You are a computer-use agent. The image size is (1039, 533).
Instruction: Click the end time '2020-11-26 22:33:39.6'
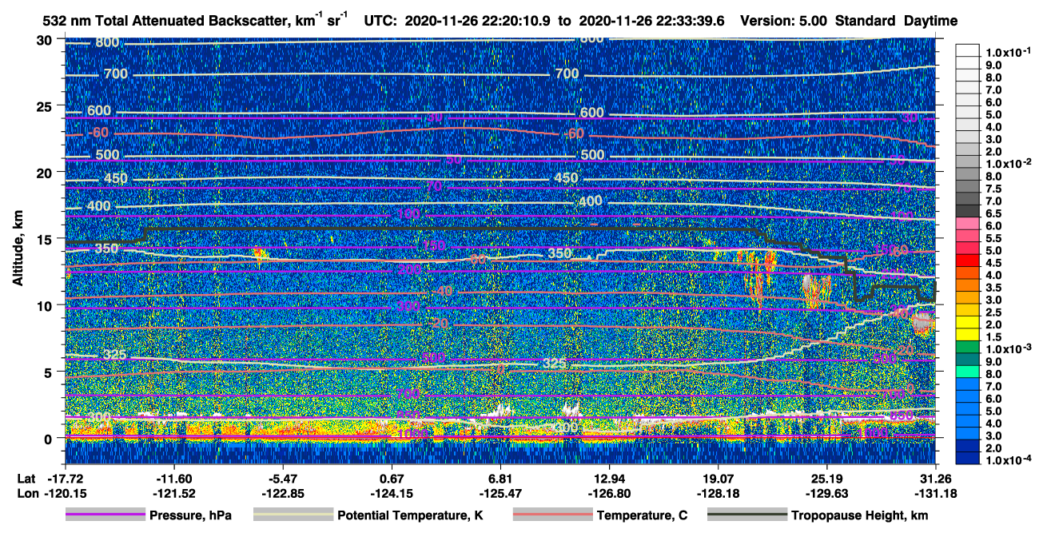[651, 21]
